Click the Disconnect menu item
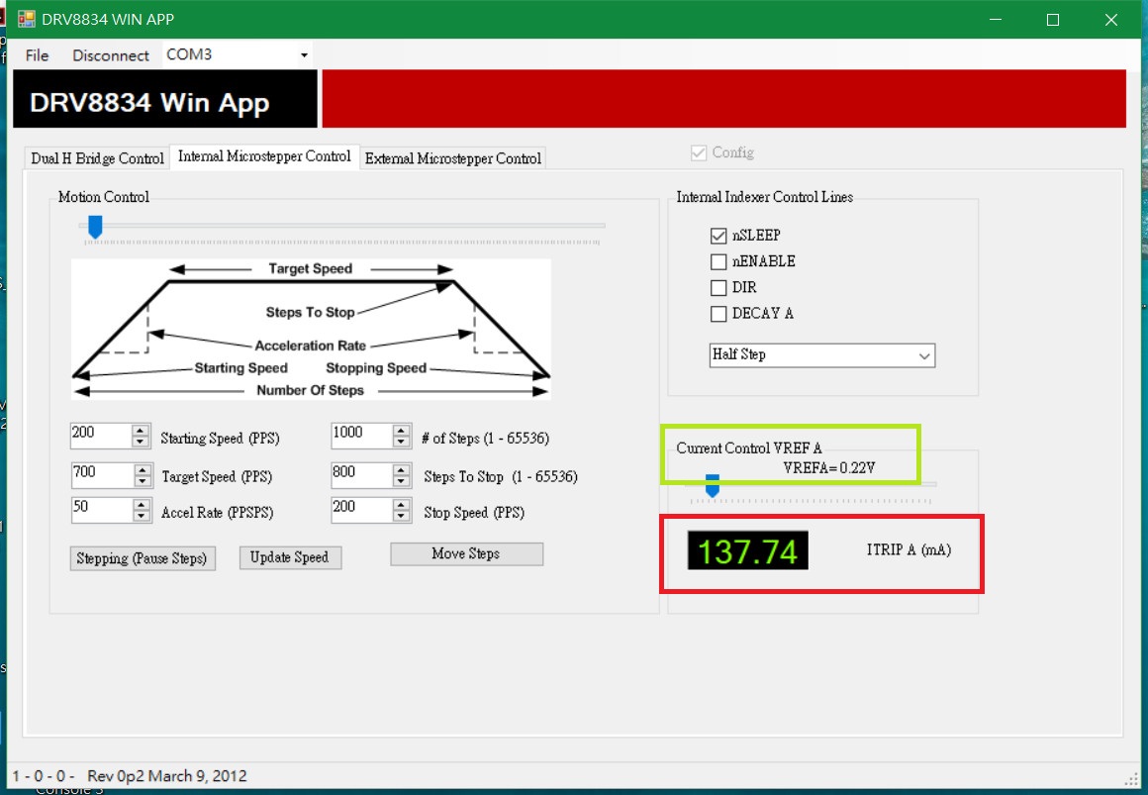Image resolution: width=1148 pixels, height=795 pixels. click(111, 55)
